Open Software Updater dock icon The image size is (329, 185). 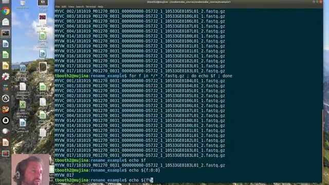click(6, 98)
